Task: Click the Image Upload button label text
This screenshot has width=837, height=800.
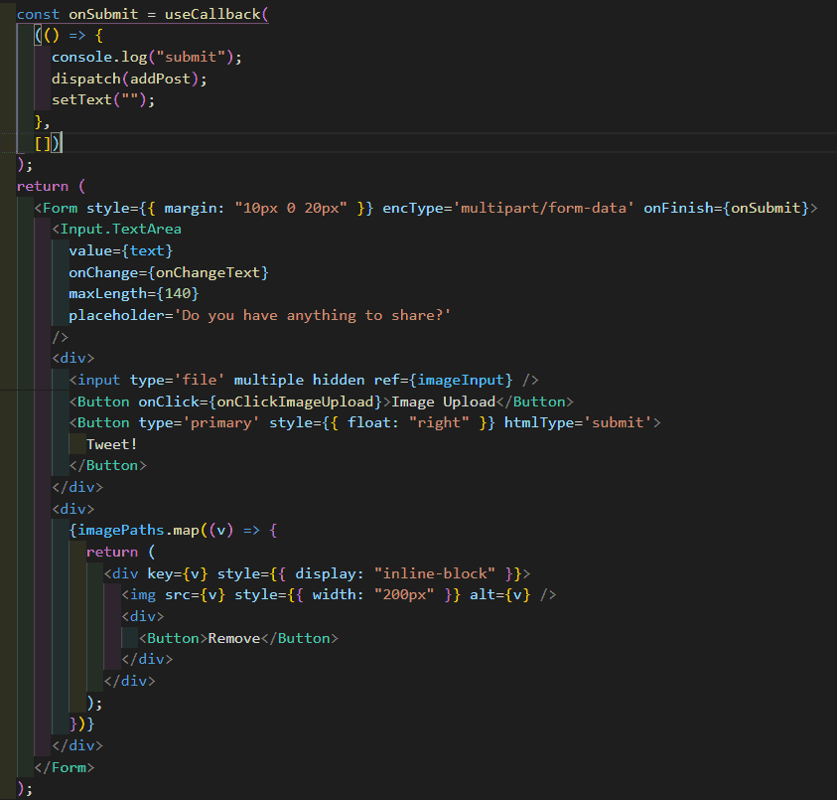Action: point(444,401)
